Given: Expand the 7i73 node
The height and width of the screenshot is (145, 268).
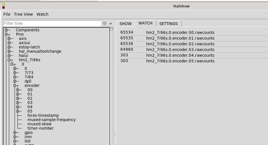Looking at the screenshot, I should point(15,73).
